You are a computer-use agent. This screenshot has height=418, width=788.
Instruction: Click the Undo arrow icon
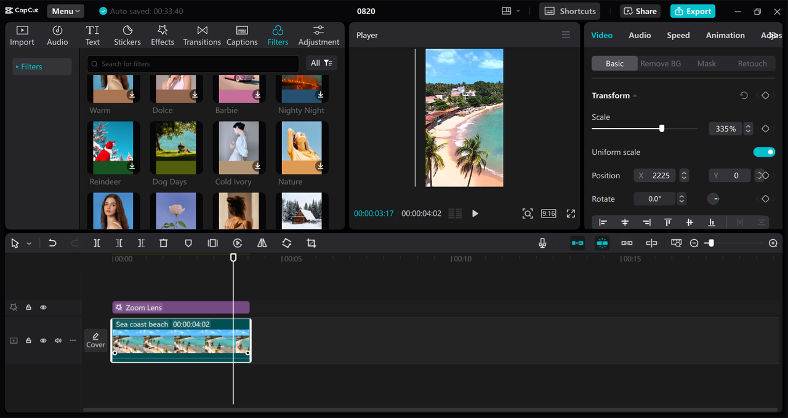click(52, 243)
